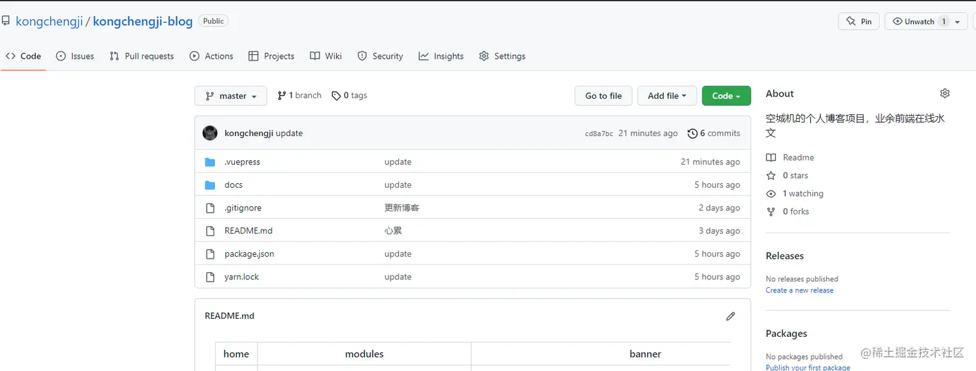Open the master branch dropdown
This screenshot has width=976, height=371.
point(230,95)
